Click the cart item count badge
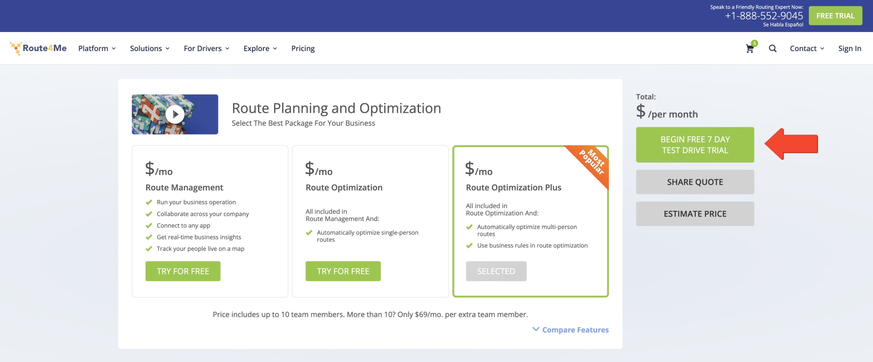 pyautogui.click(x=754, y=43)
